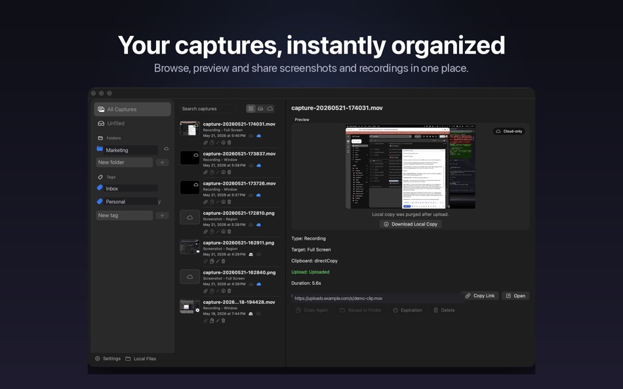Screen dimensions: 623x389
Task: Click the large recording preview image
Action: pyautogui.click(x=411, y=167)
